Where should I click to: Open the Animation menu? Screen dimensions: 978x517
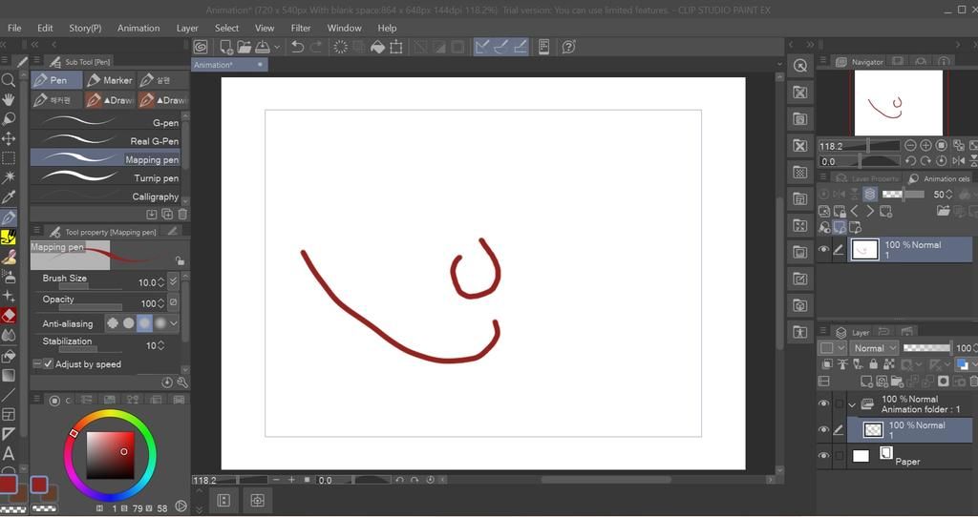click(138, 28)
